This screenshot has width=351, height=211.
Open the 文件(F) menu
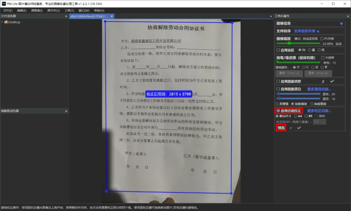click(x=8, y=10)
